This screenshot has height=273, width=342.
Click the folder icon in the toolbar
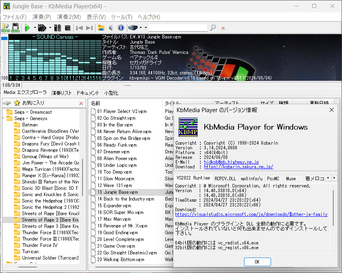coord(101,28)
